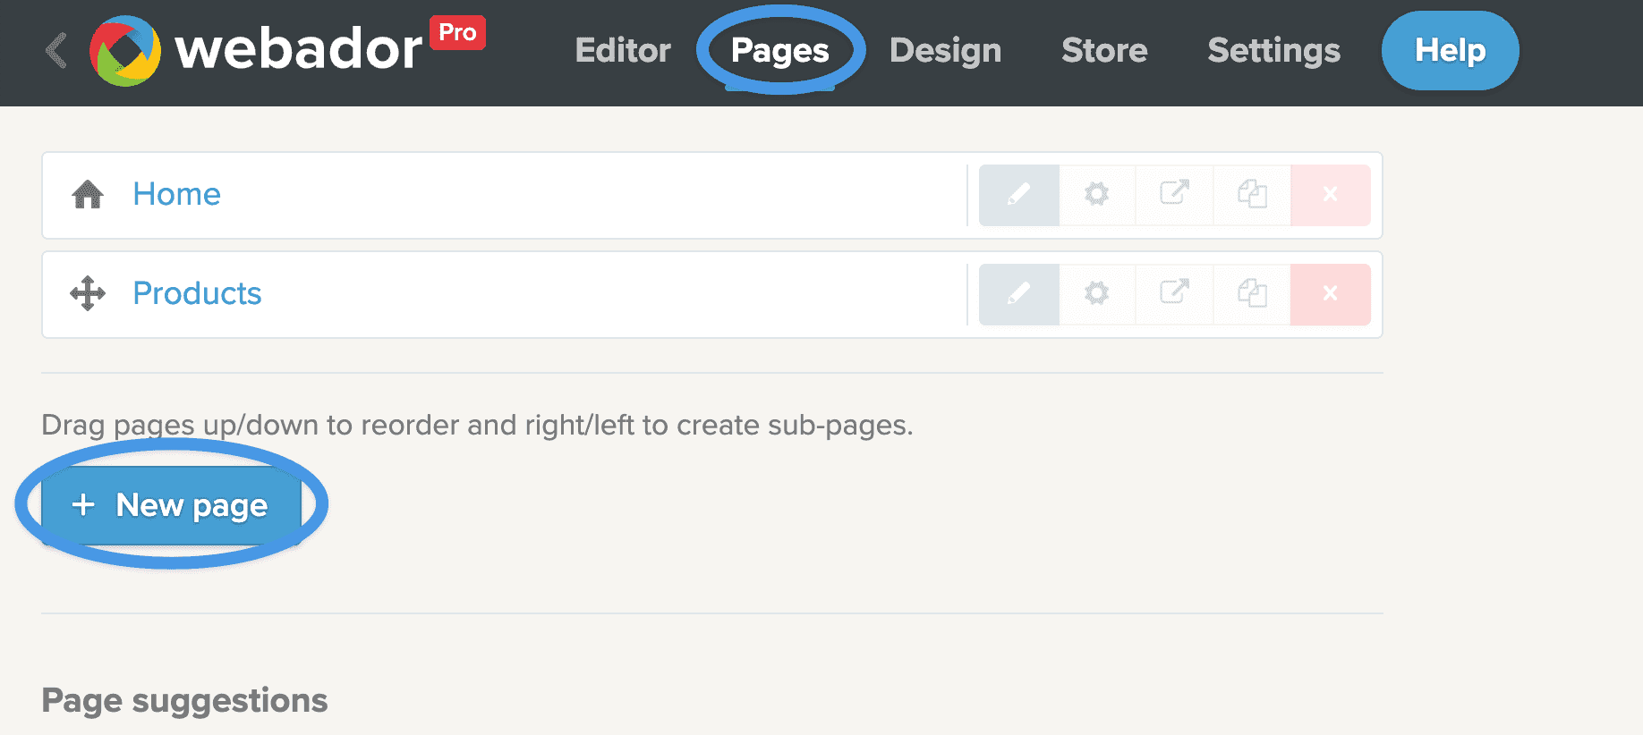Click the house icon in Home row
1643x735 pixels.
[88, 194]
